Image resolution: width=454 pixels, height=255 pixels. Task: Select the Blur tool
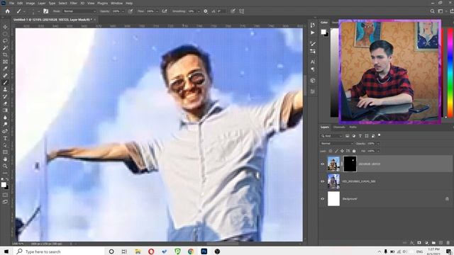(x=5, y=118)
